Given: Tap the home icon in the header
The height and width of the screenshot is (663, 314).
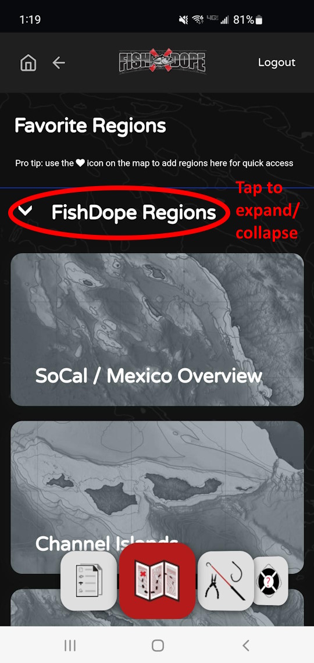Looking at the screenshot, I should pos(28,63).
